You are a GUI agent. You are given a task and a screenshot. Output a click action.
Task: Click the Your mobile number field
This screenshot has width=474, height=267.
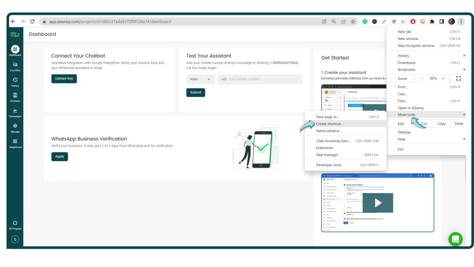[260, 79]
